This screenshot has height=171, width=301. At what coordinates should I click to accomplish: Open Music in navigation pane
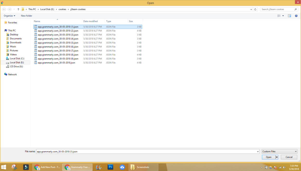click(x=13, y=46)
